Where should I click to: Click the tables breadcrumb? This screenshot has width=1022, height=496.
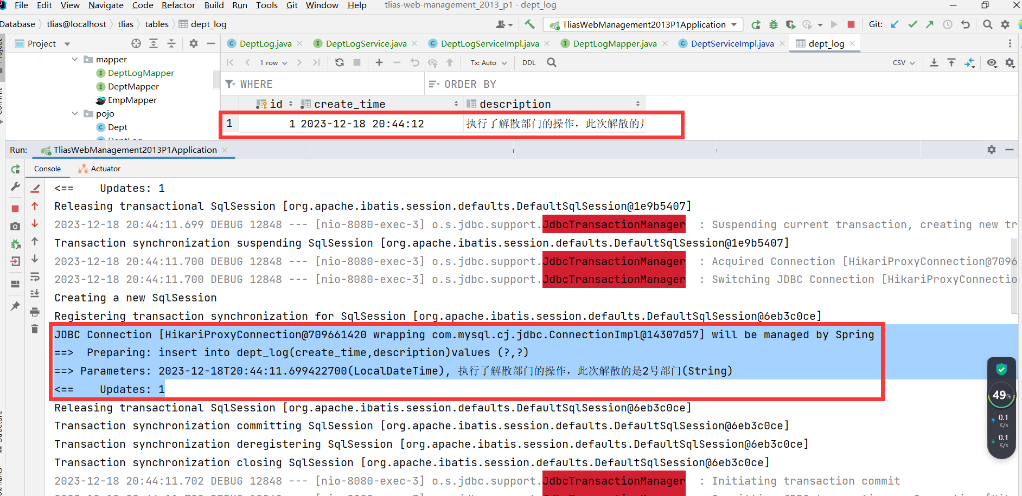[x=157, y=24]
